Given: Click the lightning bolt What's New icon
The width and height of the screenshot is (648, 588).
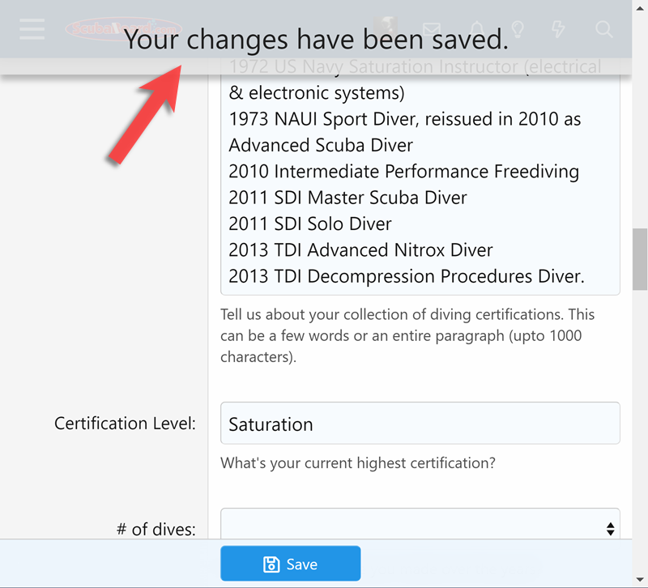Looking at the screenshot, I should (558, 28).
